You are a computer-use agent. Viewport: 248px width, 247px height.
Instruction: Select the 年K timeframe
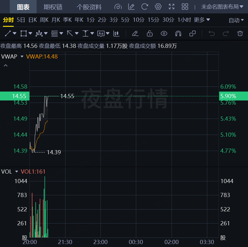(79, 20)
